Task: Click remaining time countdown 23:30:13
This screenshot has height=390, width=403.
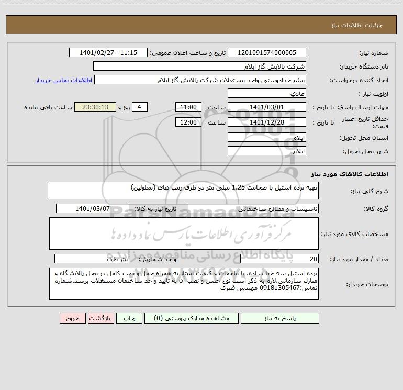Action: pos(95,107)
